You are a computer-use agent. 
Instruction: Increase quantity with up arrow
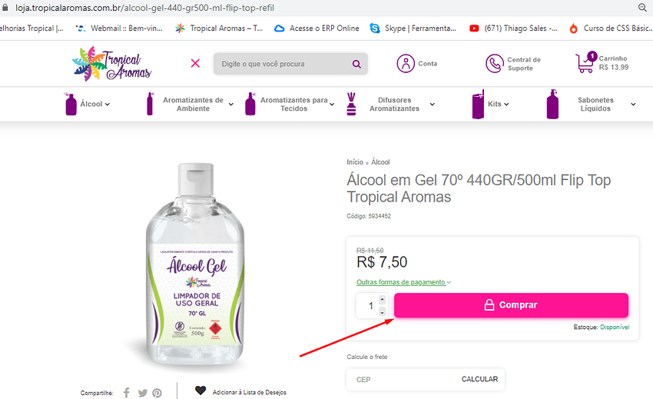point(382,300)
